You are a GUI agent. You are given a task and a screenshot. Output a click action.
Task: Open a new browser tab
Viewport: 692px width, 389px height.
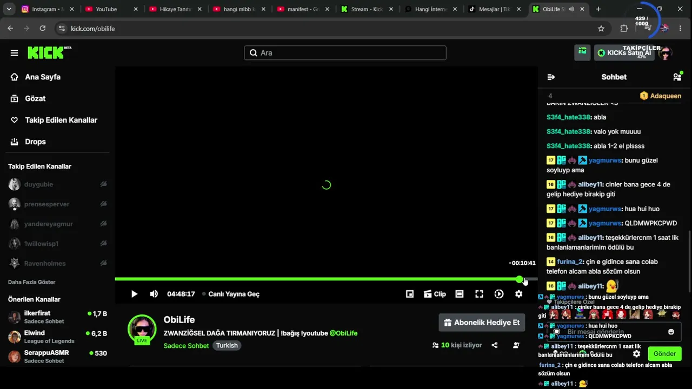coord(598,9)
